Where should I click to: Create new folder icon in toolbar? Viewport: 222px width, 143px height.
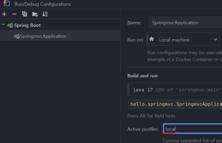[x=35, y=14]
